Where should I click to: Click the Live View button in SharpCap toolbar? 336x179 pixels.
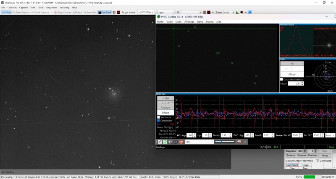pyautogui.click(x=6, y=13)
